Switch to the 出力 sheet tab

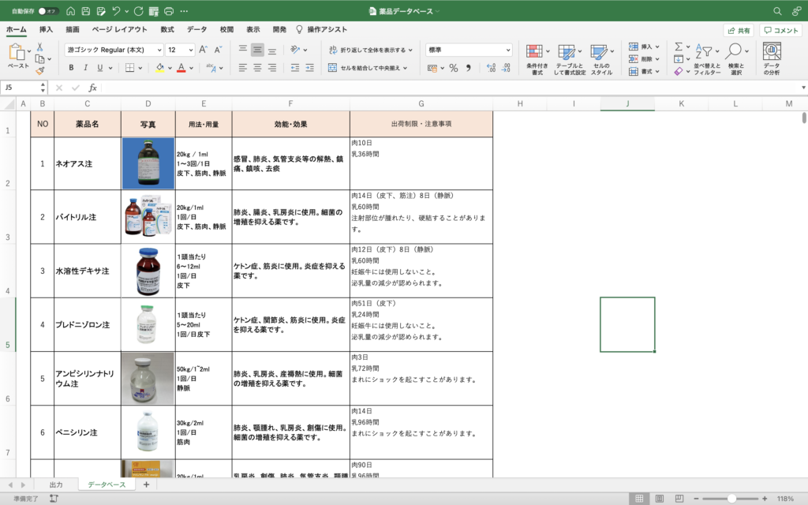coord(56,484)
